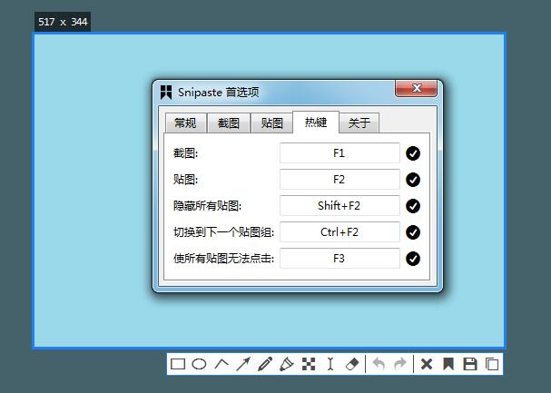Select the rectangle drawing tool

178,364
